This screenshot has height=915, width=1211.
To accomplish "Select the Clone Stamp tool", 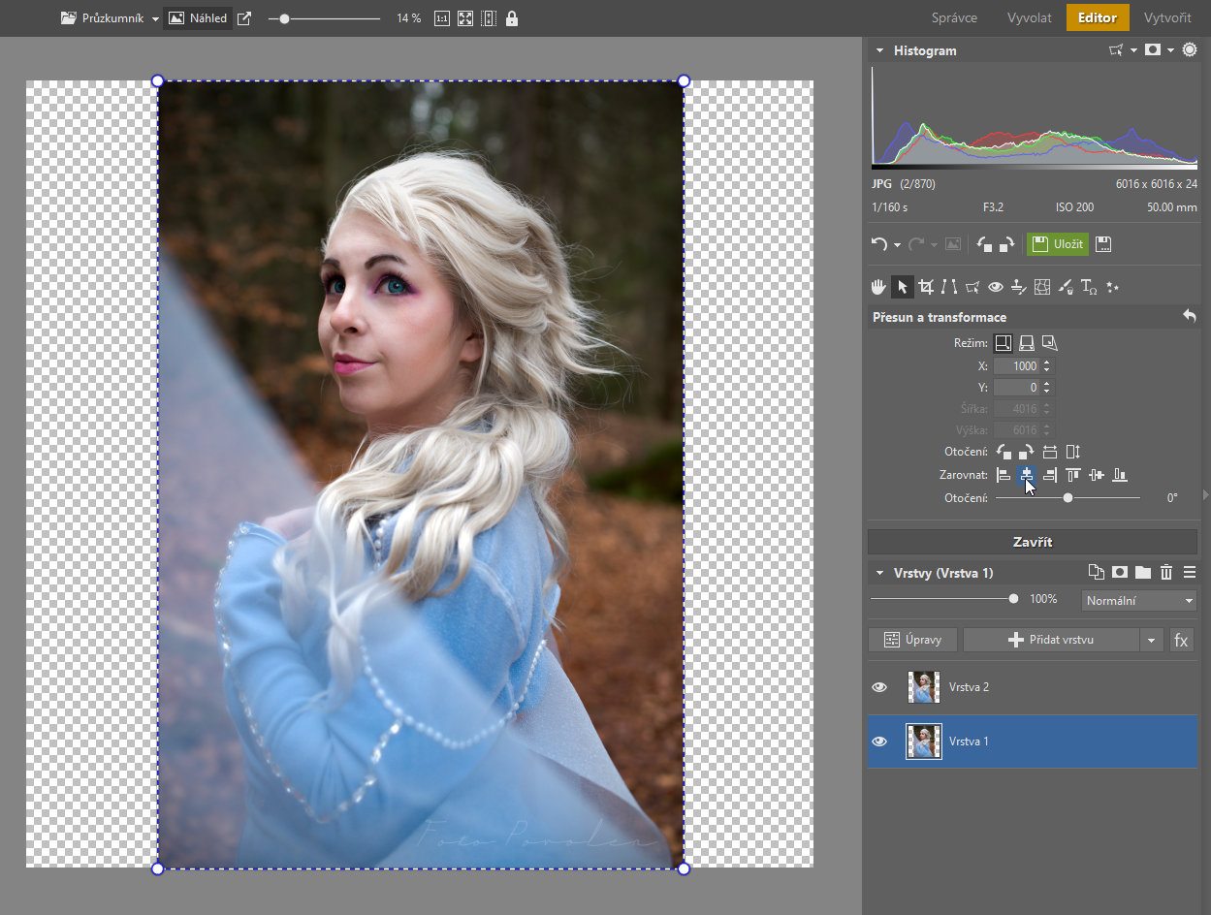I will point(1019,287).
